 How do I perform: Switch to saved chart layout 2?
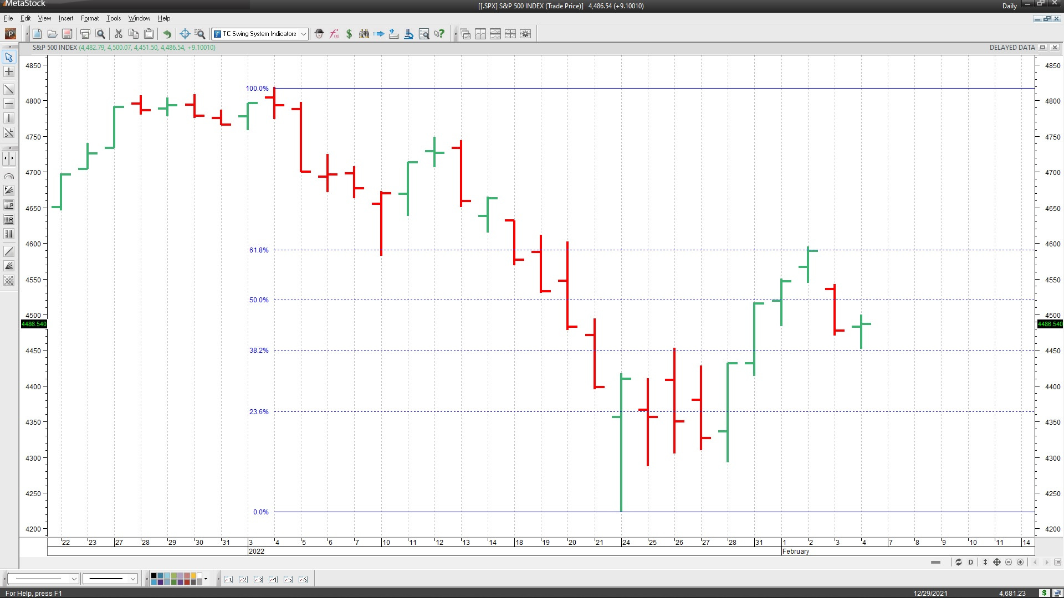point(243,579)
